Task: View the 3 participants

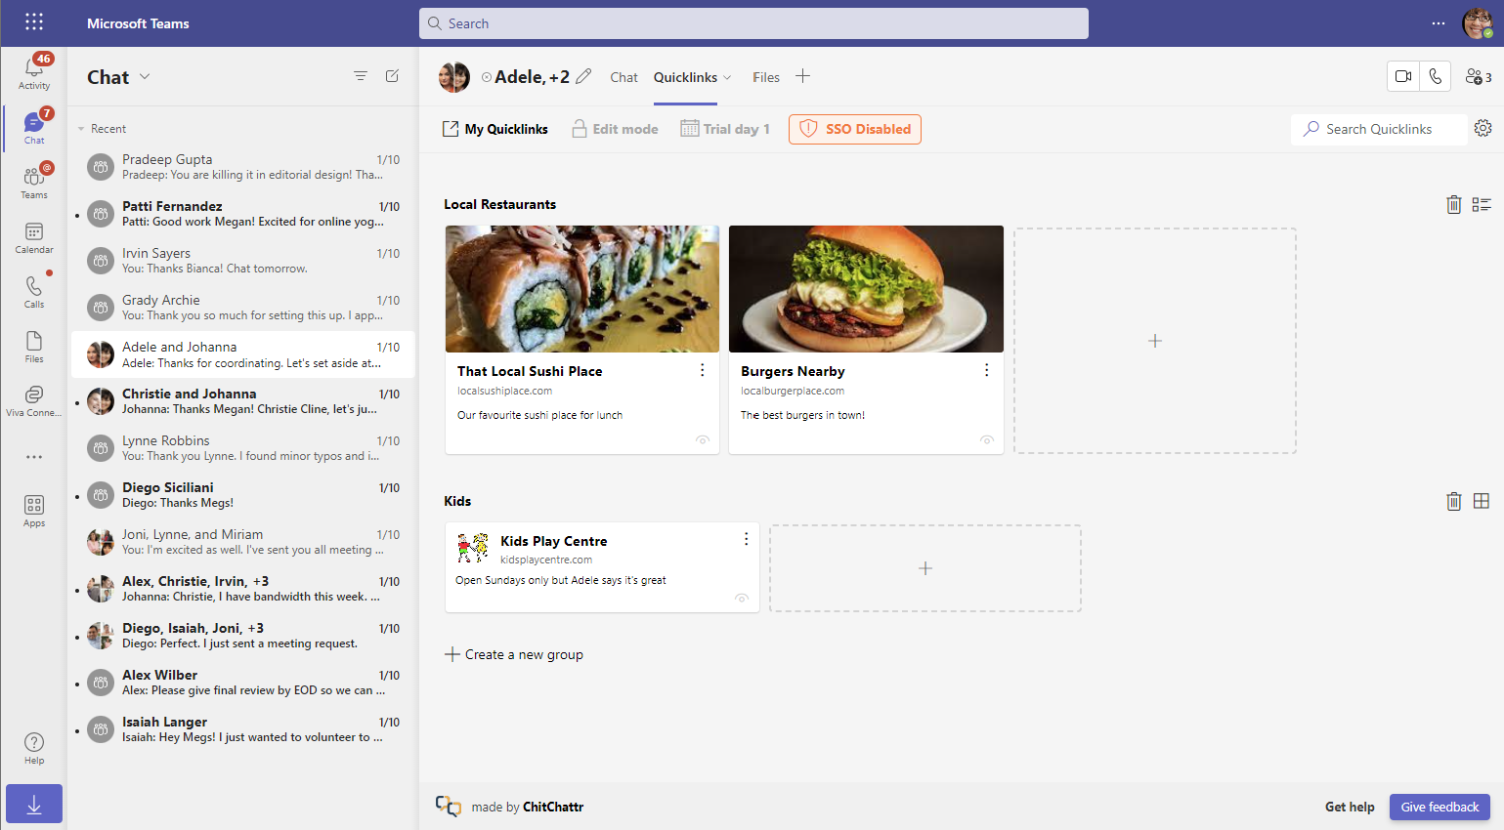Action: [1479, 76]
